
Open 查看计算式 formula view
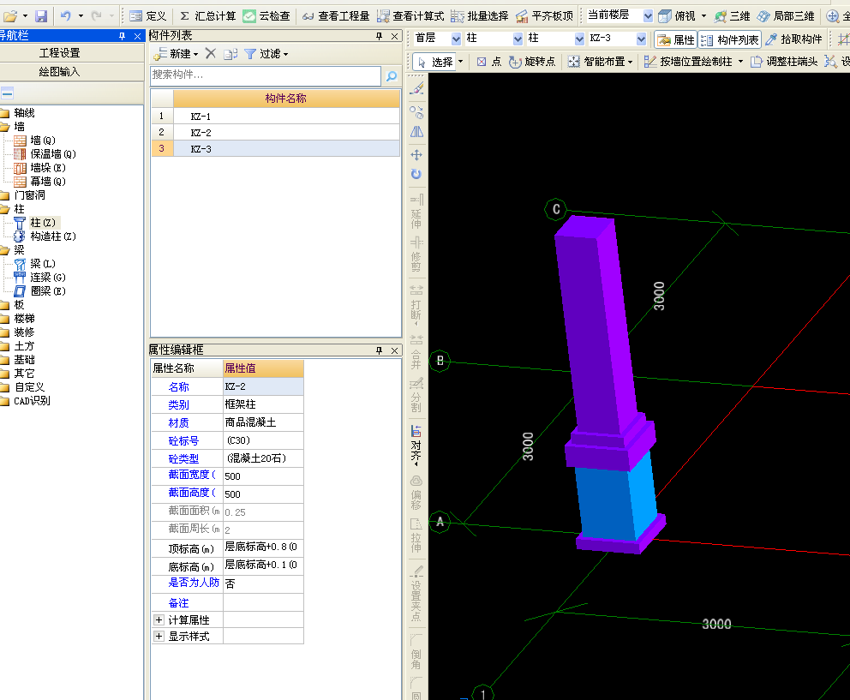(x=410, y=16)
